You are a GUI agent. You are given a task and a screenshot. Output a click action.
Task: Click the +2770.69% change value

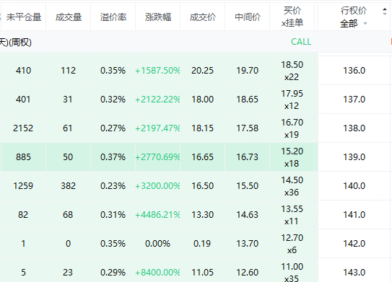click(x=157, y=157)
